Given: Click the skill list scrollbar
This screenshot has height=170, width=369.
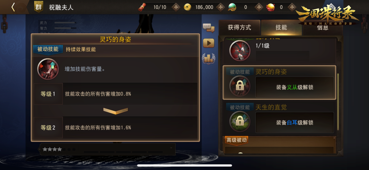Looking at the screenshot, I should pyautogui.click(x=338, y=102).
